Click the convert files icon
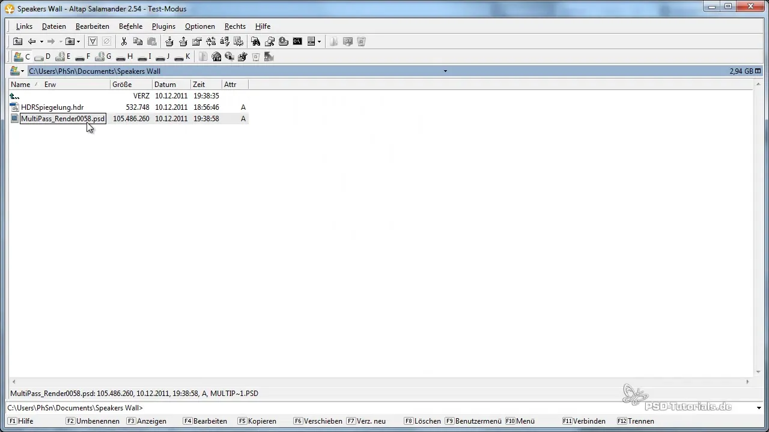The image size is (769, 432). coord(211,41)
